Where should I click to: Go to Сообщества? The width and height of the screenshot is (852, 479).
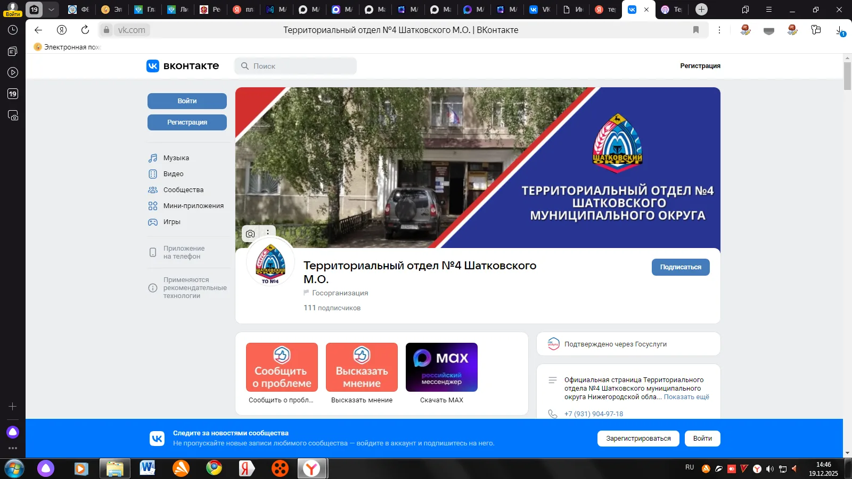pyautogui.click(x=183, y=190)
